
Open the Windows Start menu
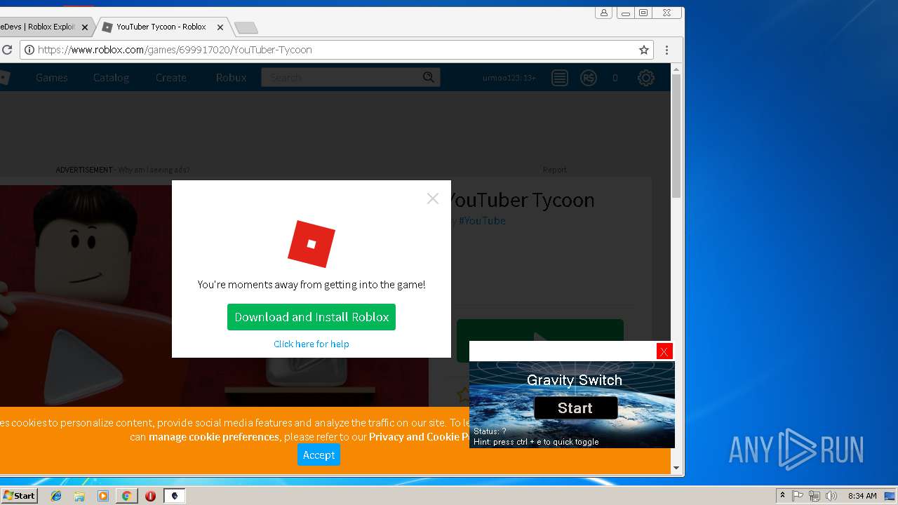pyautogui.click(x=19, y=495)
